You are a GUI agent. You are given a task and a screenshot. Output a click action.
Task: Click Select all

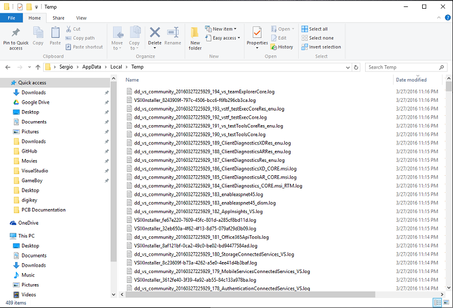[x=314, y=29]
